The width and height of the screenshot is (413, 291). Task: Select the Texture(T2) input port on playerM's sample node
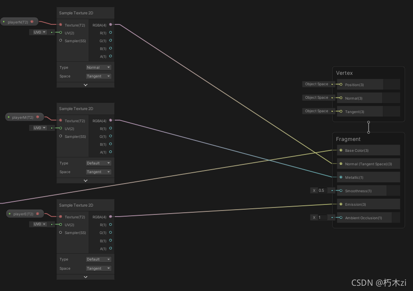coord(60,120)
